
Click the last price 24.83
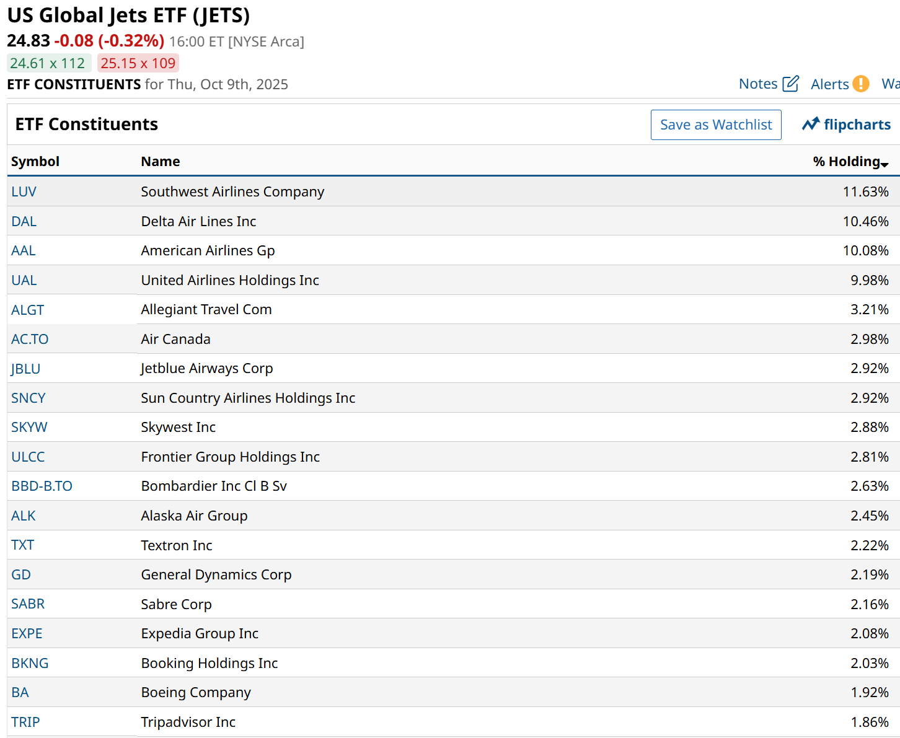(x=29, y=41)
